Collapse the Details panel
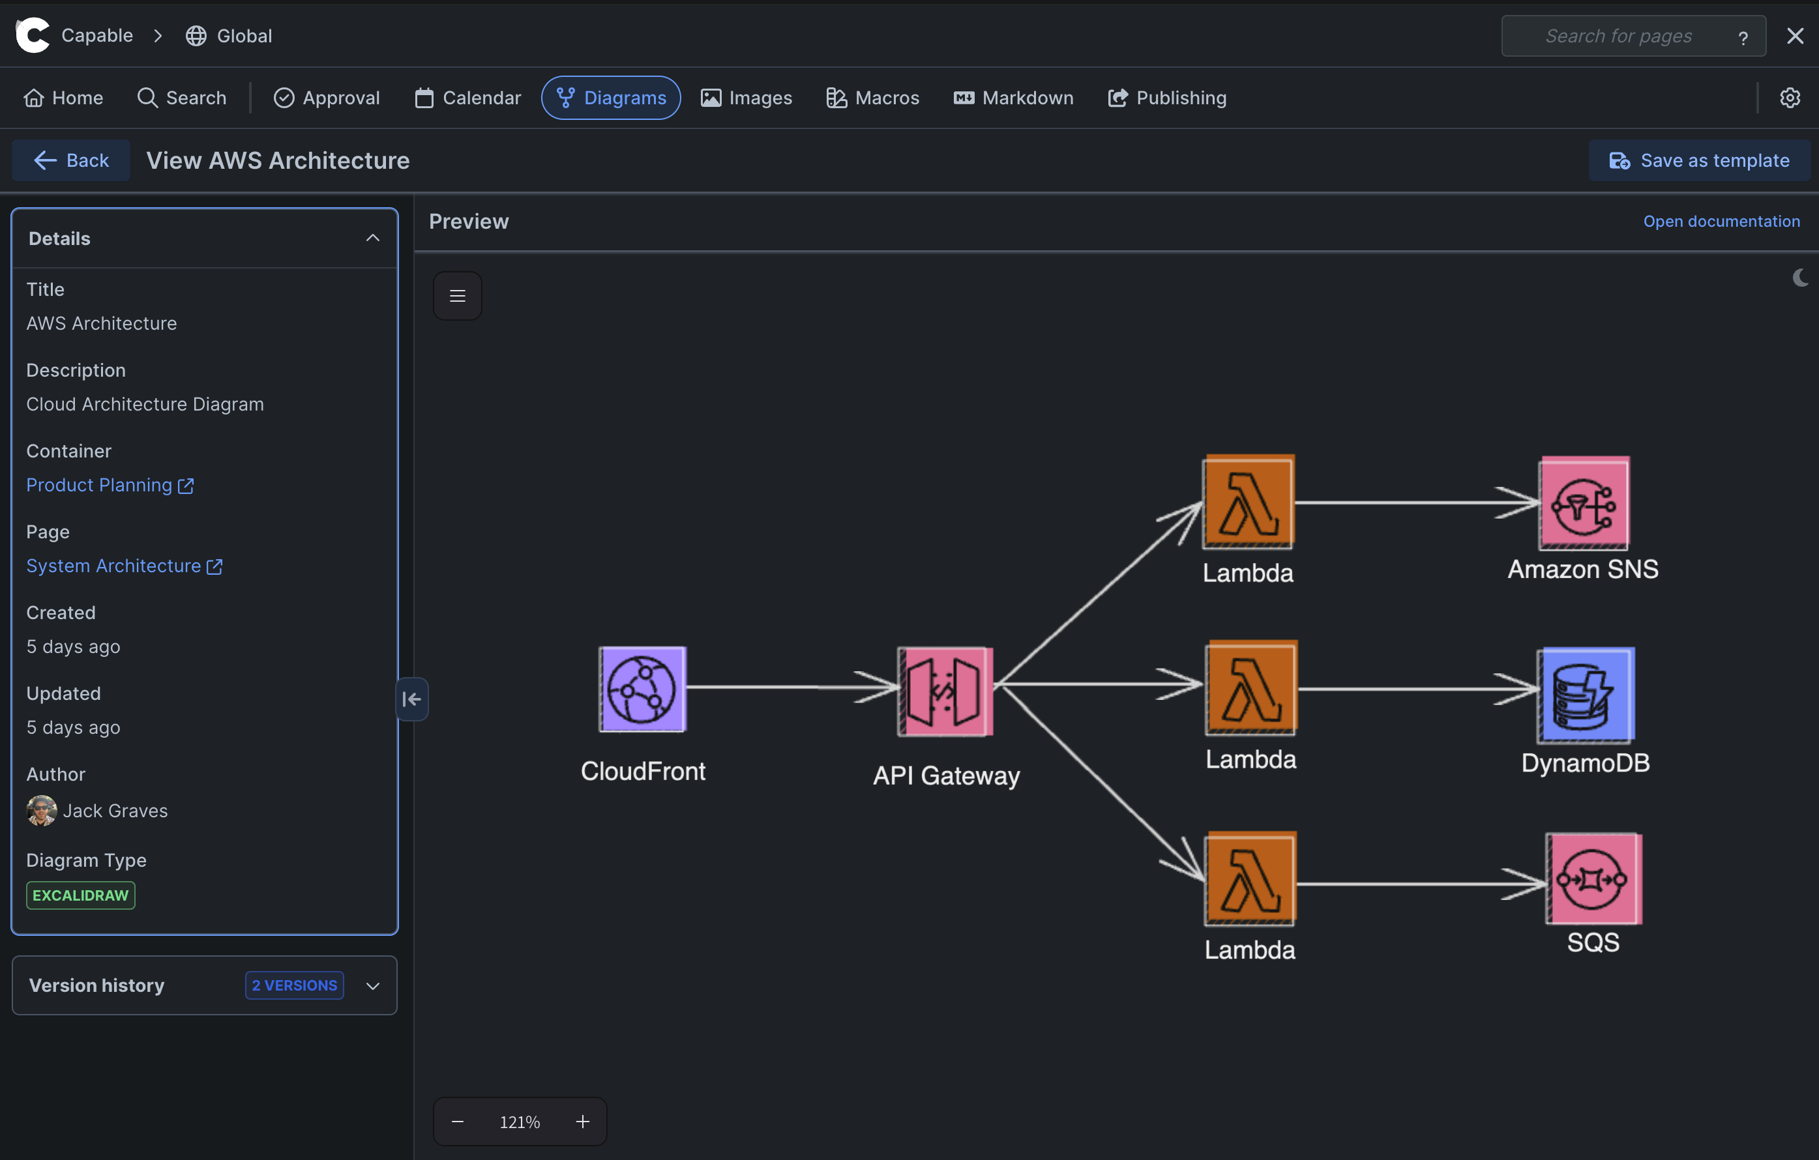The width and height of the screenshot is (1819, 1160). pos(372,239)
